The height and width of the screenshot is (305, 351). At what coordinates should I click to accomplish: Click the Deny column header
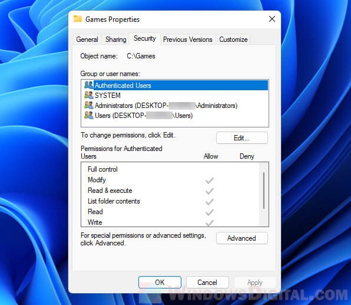[x=247, y=156]
